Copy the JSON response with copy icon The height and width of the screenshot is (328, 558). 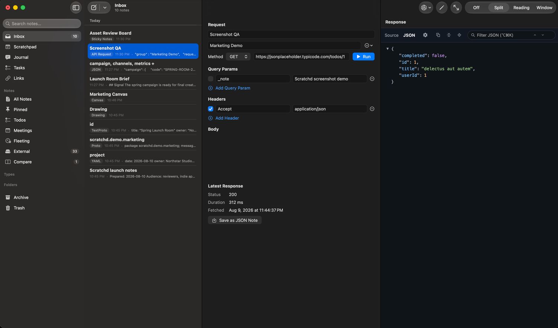438,35
